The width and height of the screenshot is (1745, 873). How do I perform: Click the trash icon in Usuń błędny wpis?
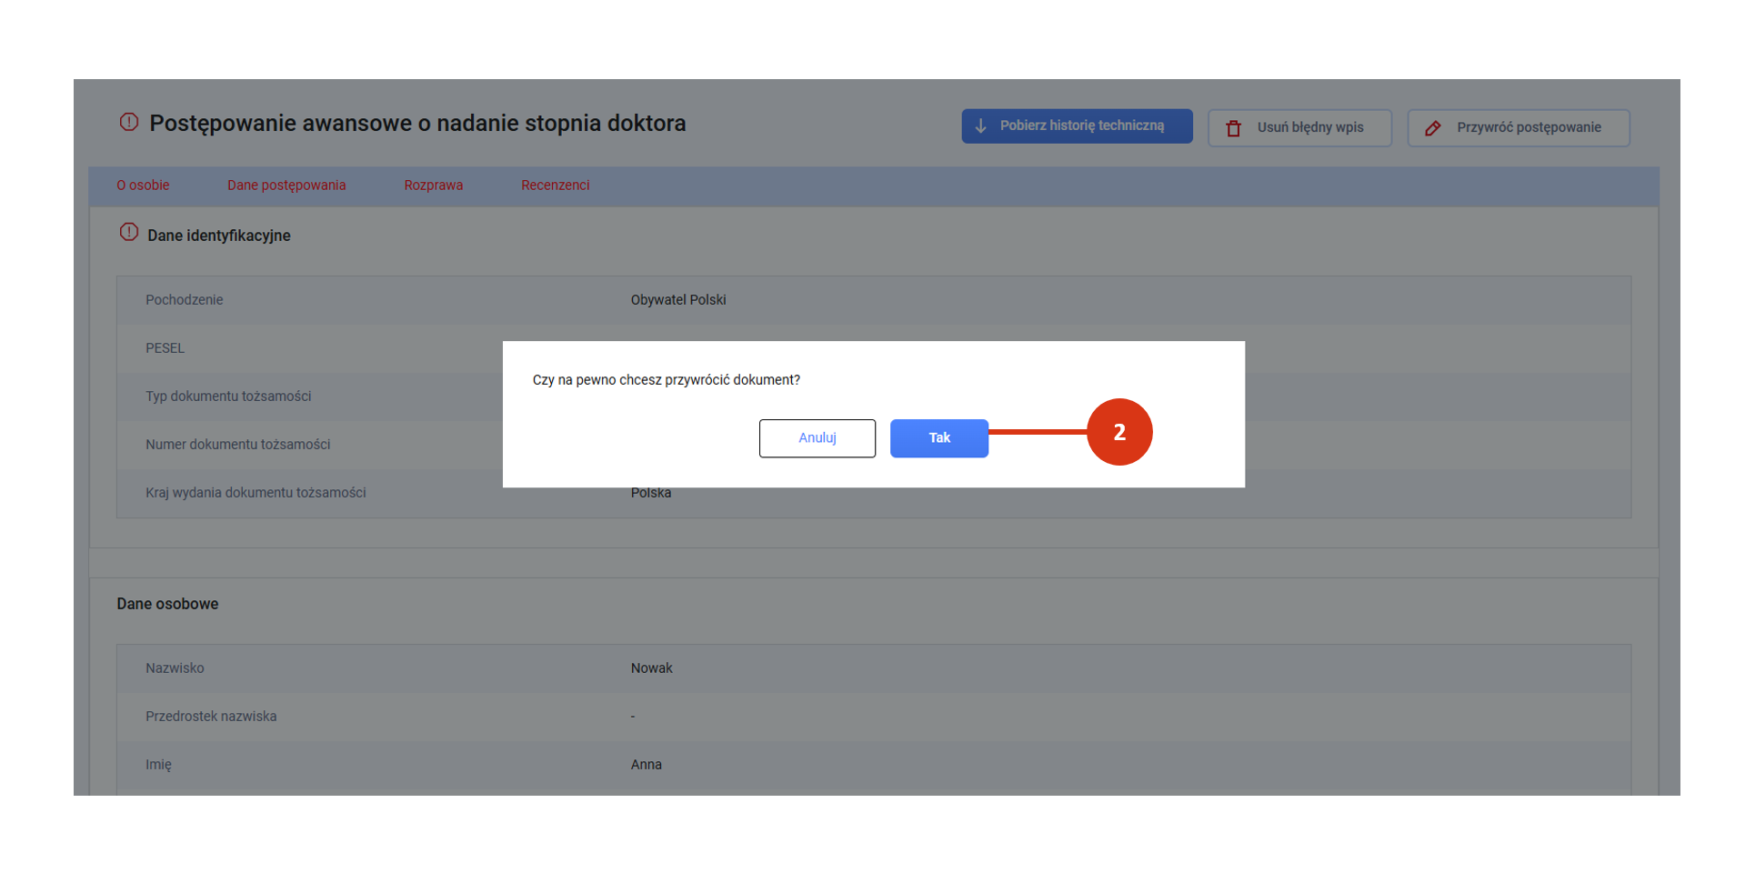tap(1233, 128)
